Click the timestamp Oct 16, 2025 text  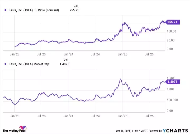pyautogui.click(x=126, y=131)
